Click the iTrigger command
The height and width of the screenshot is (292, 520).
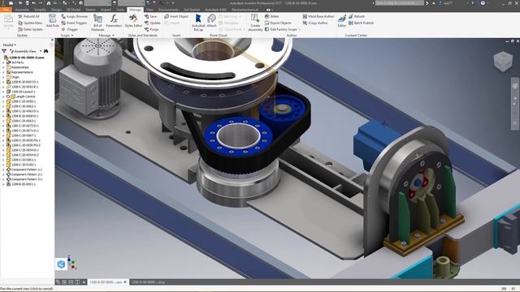(x=70, y=29)
